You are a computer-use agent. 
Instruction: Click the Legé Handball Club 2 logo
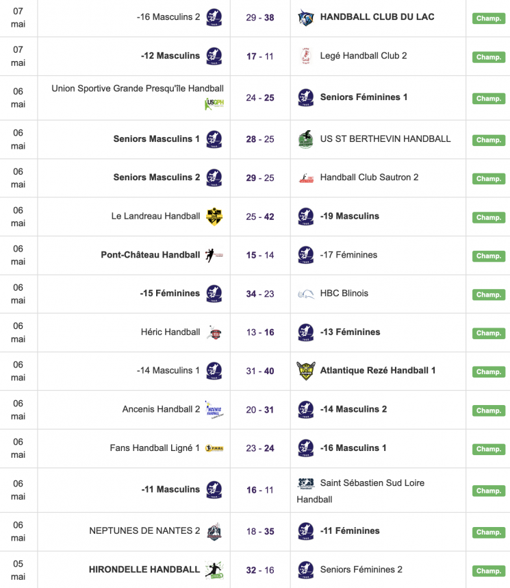(305, 56)
